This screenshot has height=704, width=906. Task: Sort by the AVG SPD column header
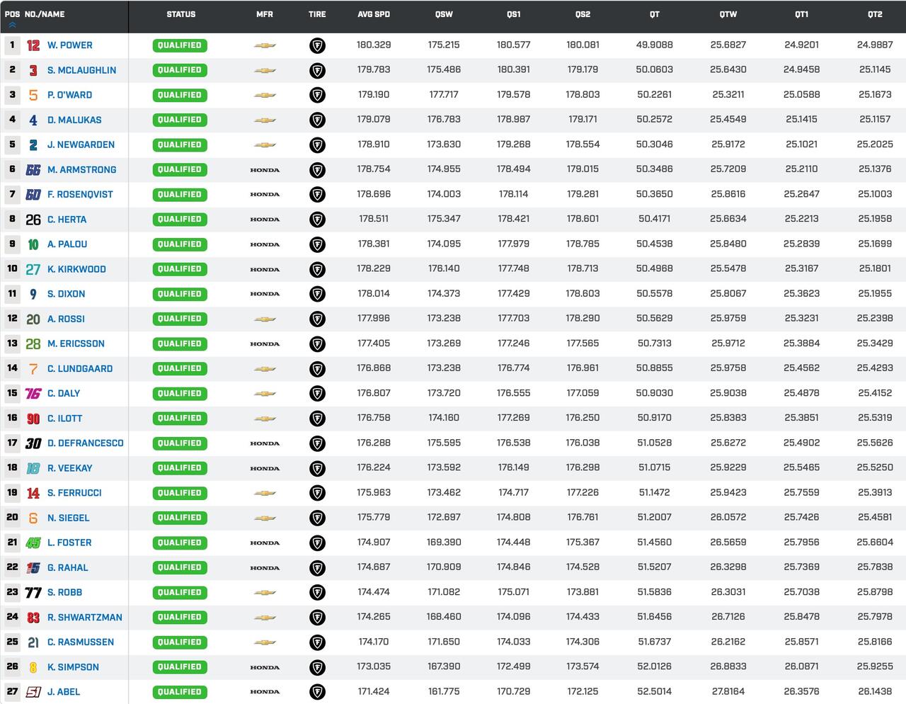pos(374,14)
